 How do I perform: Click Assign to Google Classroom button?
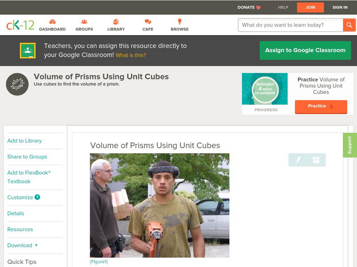305,50
